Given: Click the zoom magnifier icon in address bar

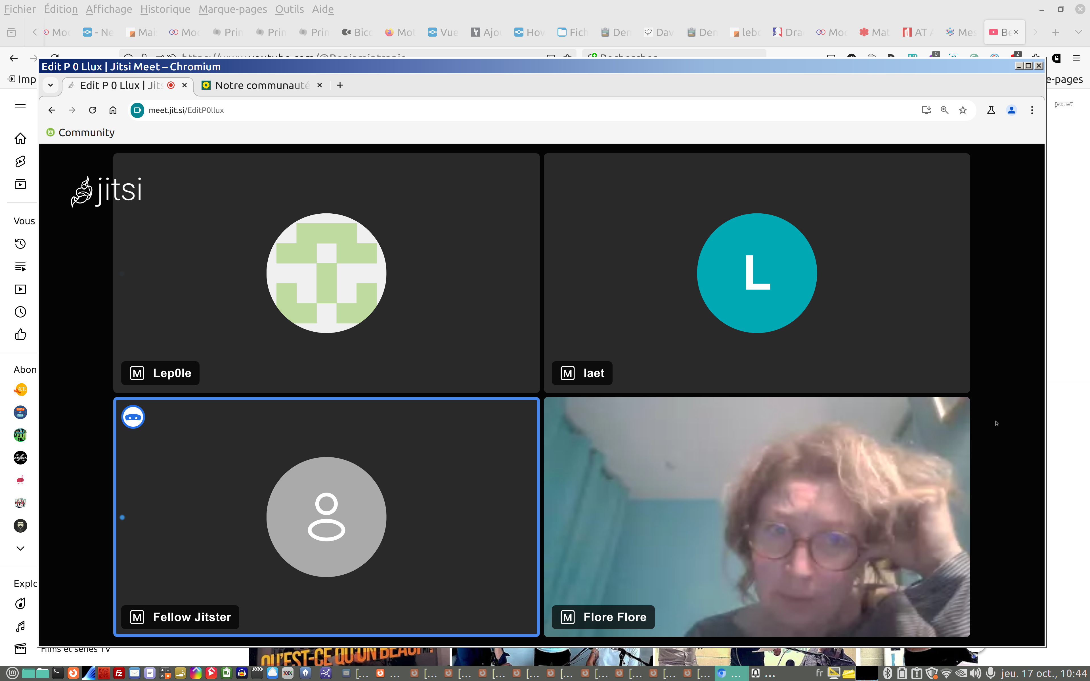Looking at the screenshot, I should coord(944,110).
